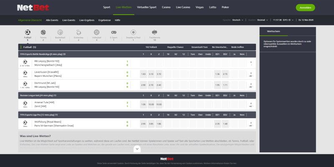Select the Fußball sport icon
The width and height of the screenshot is (334, 167).
pos(28,33)
